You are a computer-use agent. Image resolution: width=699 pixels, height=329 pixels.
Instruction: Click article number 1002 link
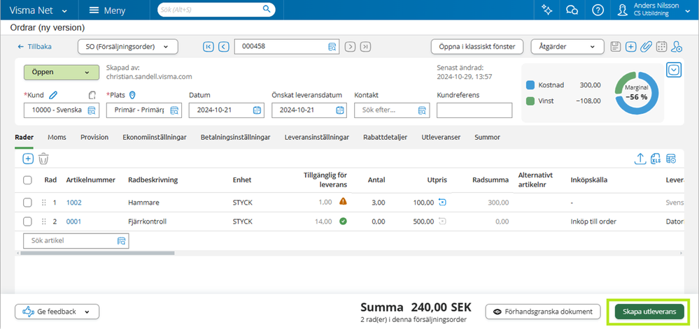74,203
